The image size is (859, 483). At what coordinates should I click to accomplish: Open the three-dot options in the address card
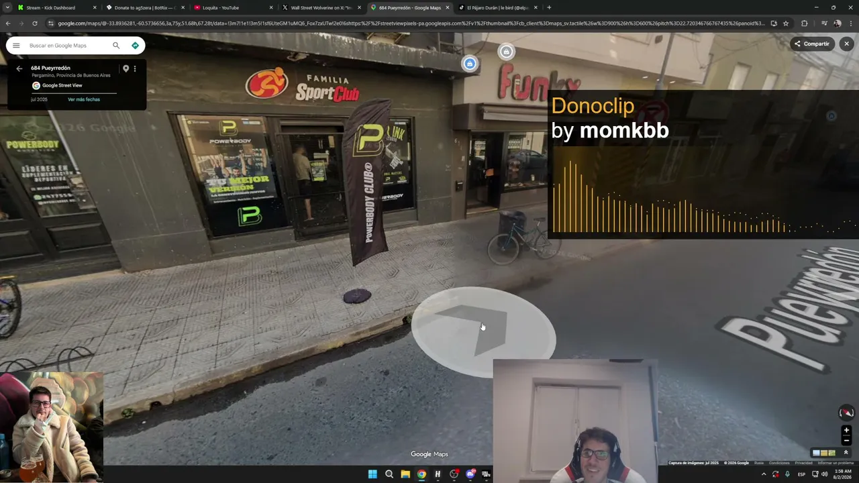(135, 68)
